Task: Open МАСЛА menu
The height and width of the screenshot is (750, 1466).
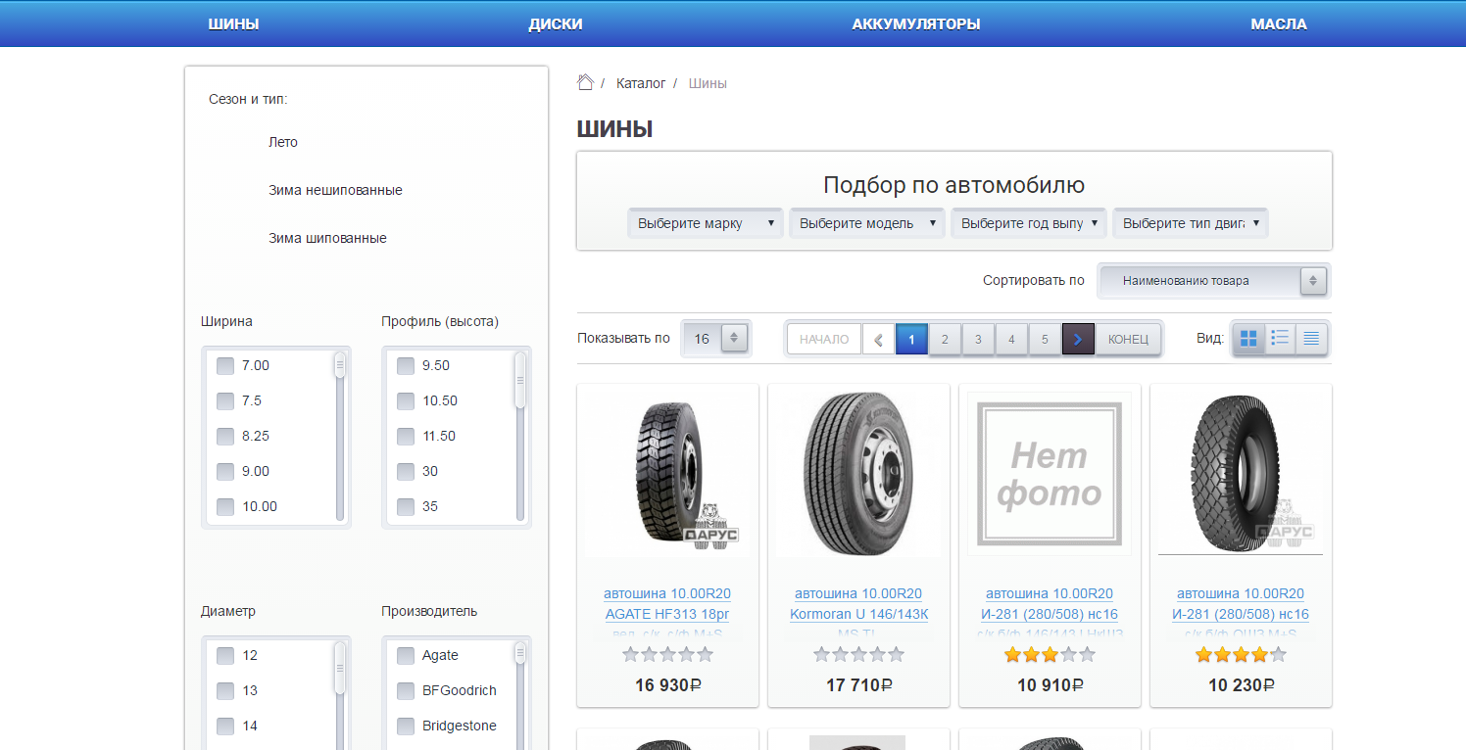Action: (1279, 23)
